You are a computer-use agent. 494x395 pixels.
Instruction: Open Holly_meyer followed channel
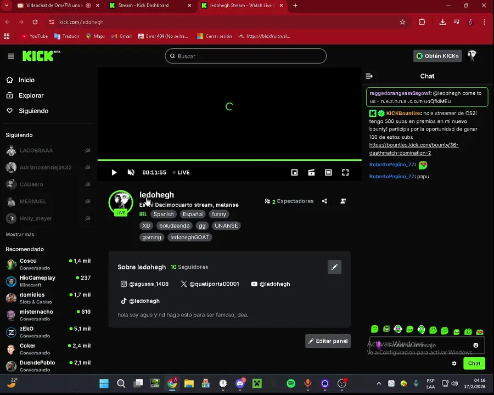click(x=48, y=218)
